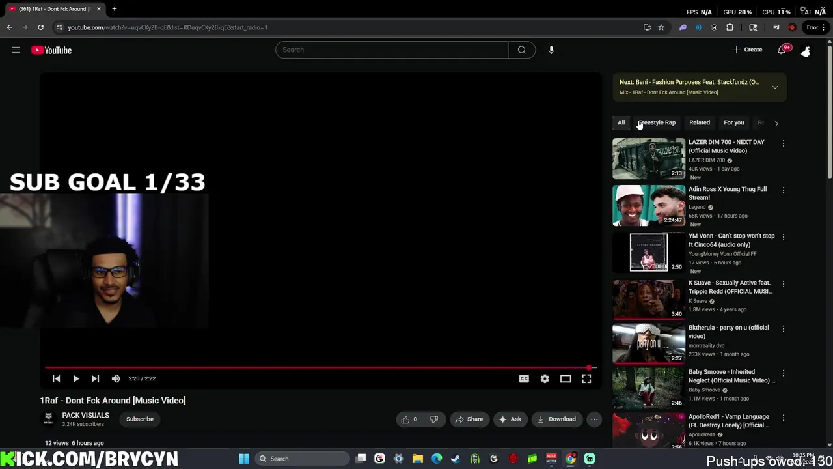The height and width of the screenshot is (469, 833).
Task: Click the browser address bar URL
Action: click(x=168, y=27)
